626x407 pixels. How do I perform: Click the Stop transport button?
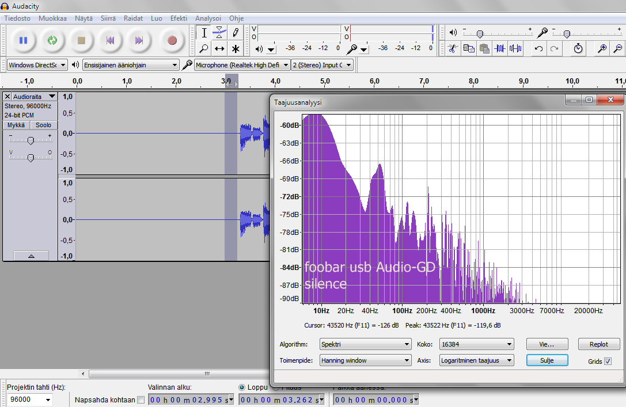(81, 40)
